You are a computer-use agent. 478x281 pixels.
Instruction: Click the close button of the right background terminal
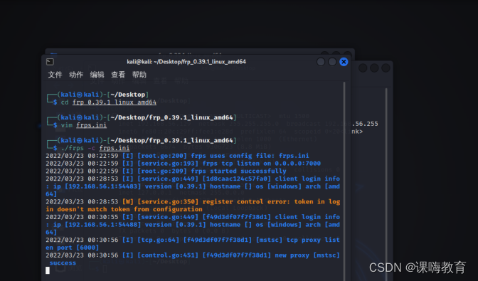(386, 68)
